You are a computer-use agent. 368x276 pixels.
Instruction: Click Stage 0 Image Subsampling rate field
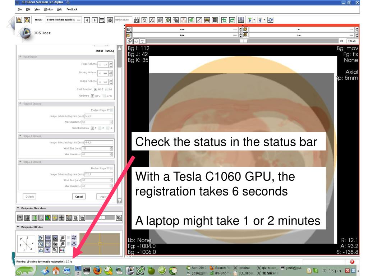99,116
